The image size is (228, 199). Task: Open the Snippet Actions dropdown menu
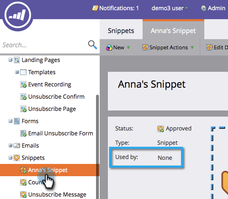click(168, 47)
